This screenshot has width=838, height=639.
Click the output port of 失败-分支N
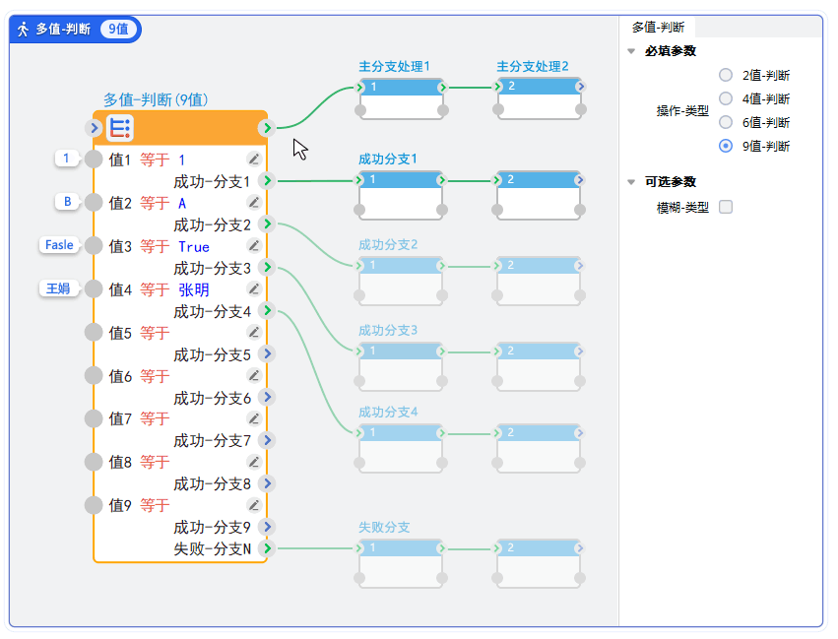(x=266, y=547)
